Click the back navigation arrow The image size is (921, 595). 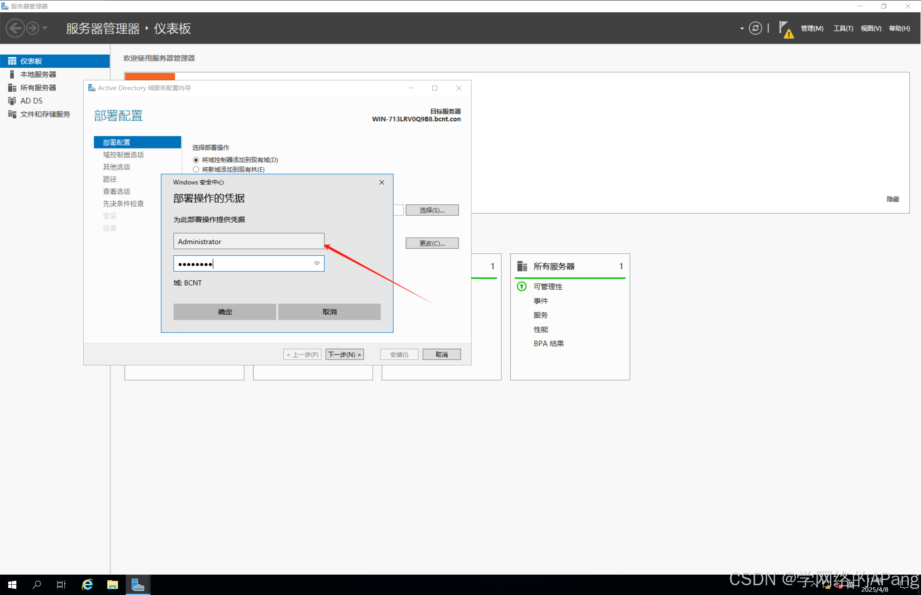(15, 28)
